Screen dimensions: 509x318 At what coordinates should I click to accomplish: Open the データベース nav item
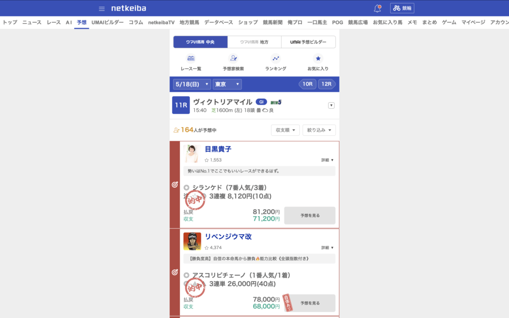click(x=219, y=22)
